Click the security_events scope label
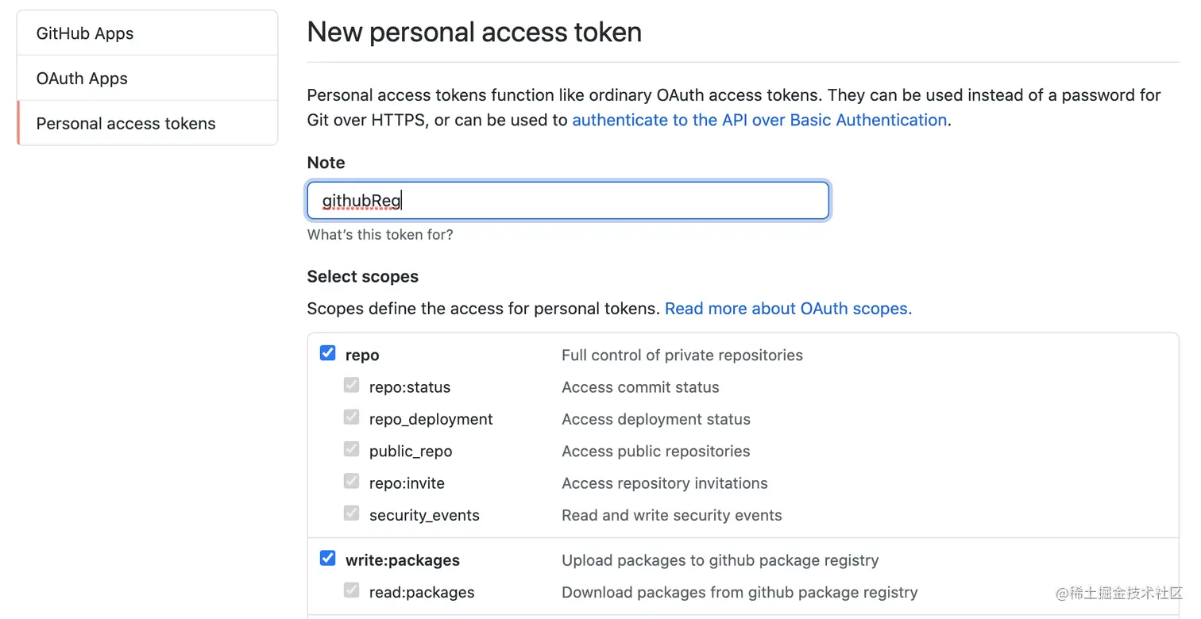Image resolution: width=1201 pixels, height=619 pixels. [x=424, y=516]
